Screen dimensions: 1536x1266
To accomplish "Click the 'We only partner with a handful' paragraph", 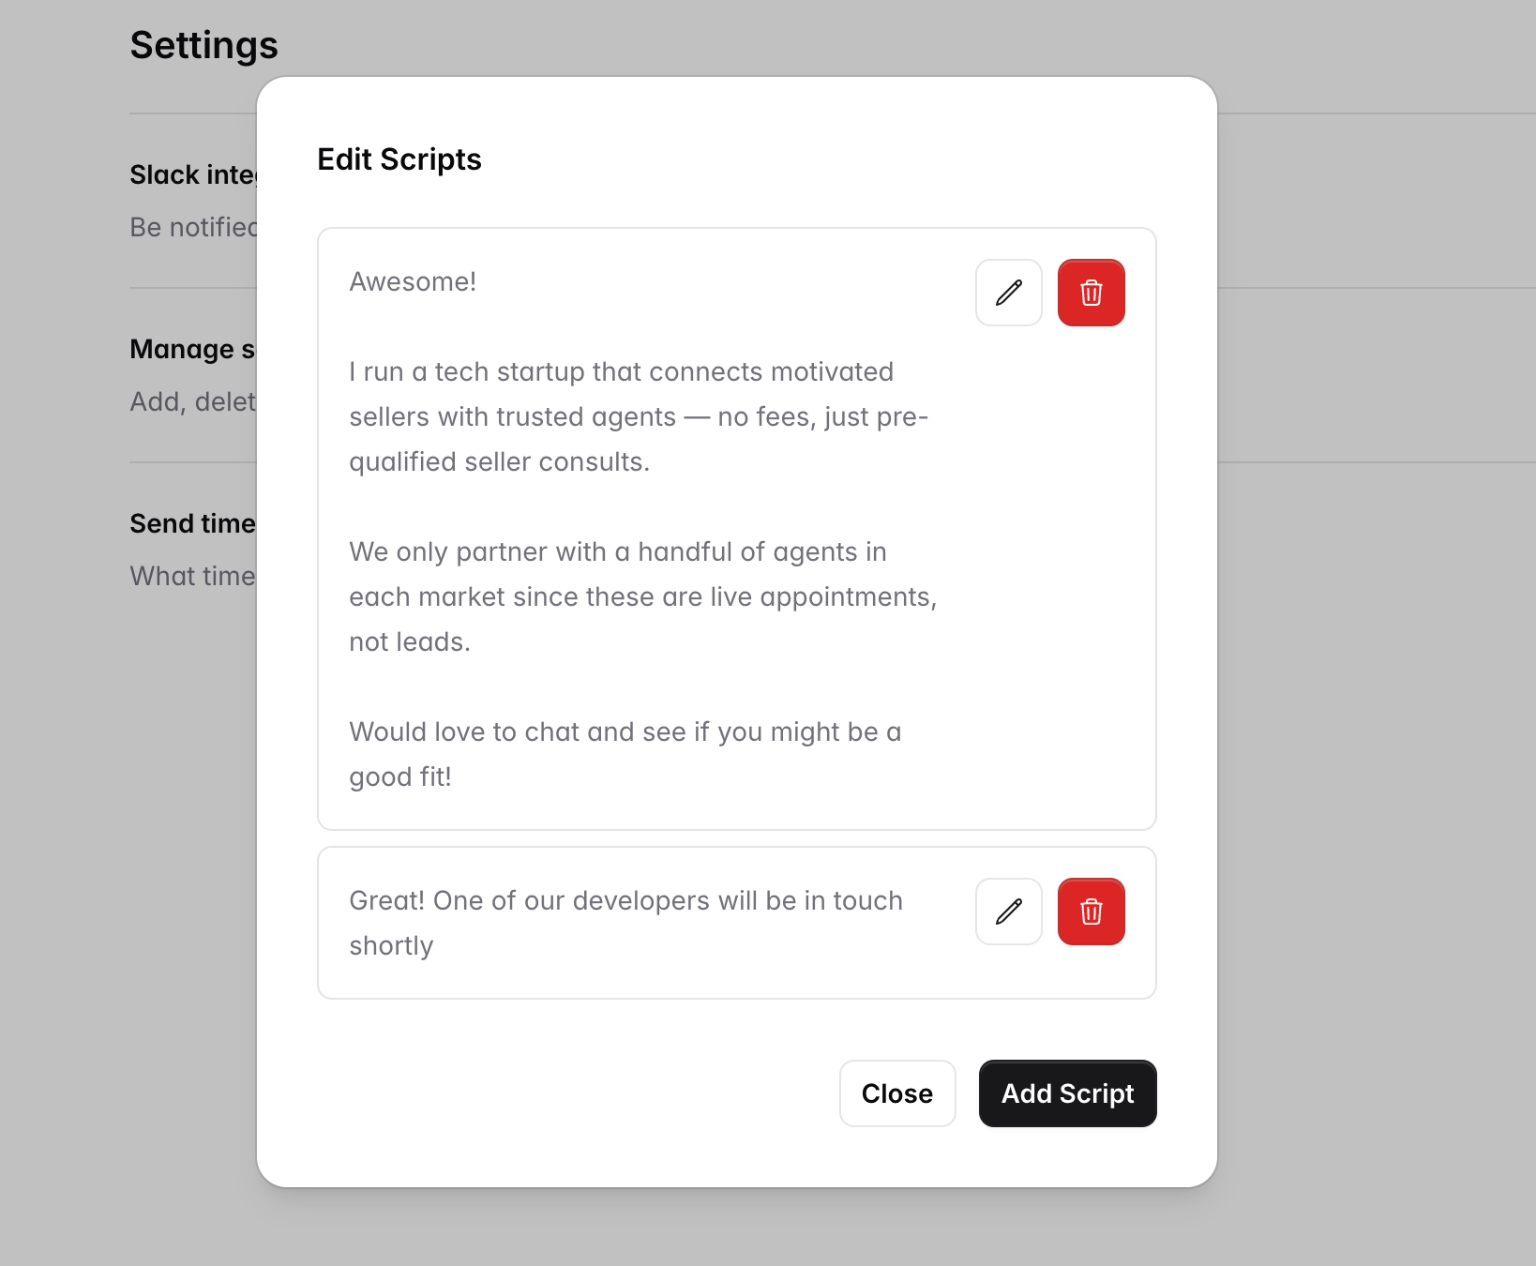I will click(643, 596).
